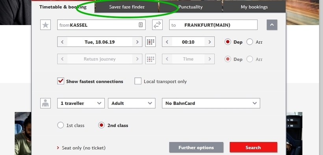Swap origin and destination stations
The width and height of the screenshot is (323, 155).
coord(157,25)
